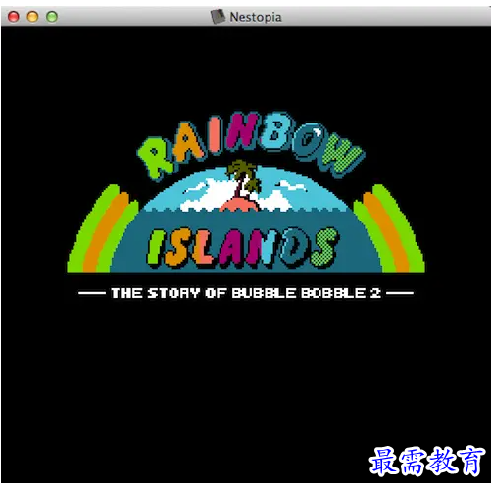Minimize Nestopia using the yellow button

tap(32, 17)
